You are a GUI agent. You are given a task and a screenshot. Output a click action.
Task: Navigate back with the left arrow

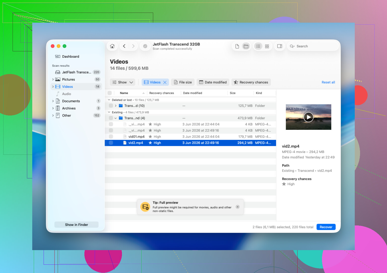(124, 46)
